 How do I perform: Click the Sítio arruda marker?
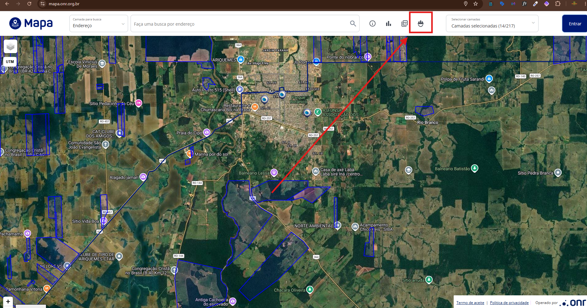pyautogui.click(x=429, y=280)
